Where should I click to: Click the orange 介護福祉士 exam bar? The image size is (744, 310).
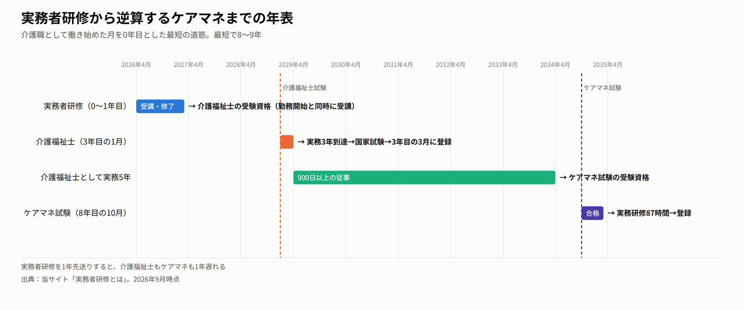click(x=287, y=142)
